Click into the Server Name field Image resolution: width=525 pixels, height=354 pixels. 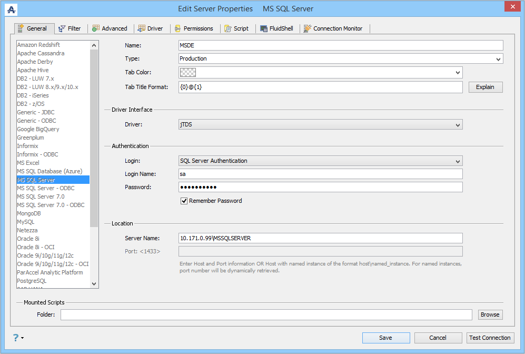pyautogui.click(x=320, y=238)
